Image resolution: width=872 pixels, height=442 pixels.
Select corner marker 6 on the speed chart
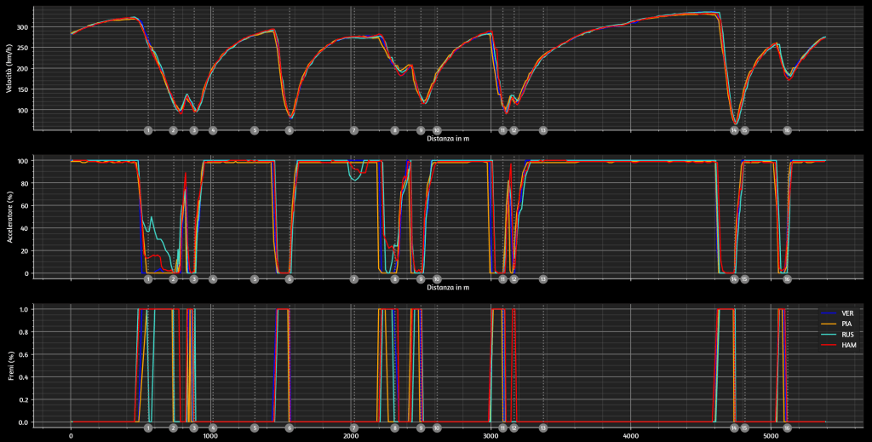point(290,130)
